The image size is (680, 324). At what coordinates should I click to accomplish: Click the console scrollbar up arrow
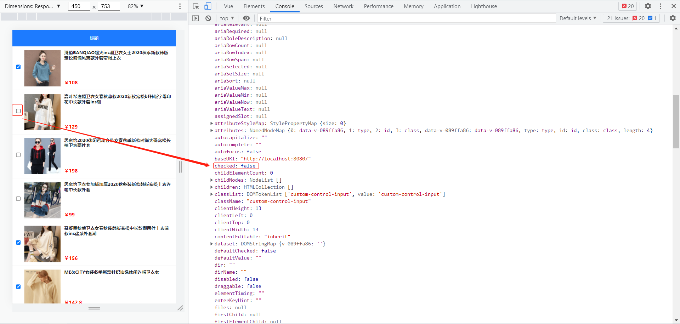coord(676,28)
